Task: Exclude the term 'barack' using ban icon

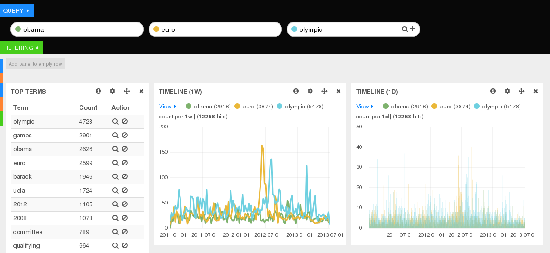Action: point(125,177)
